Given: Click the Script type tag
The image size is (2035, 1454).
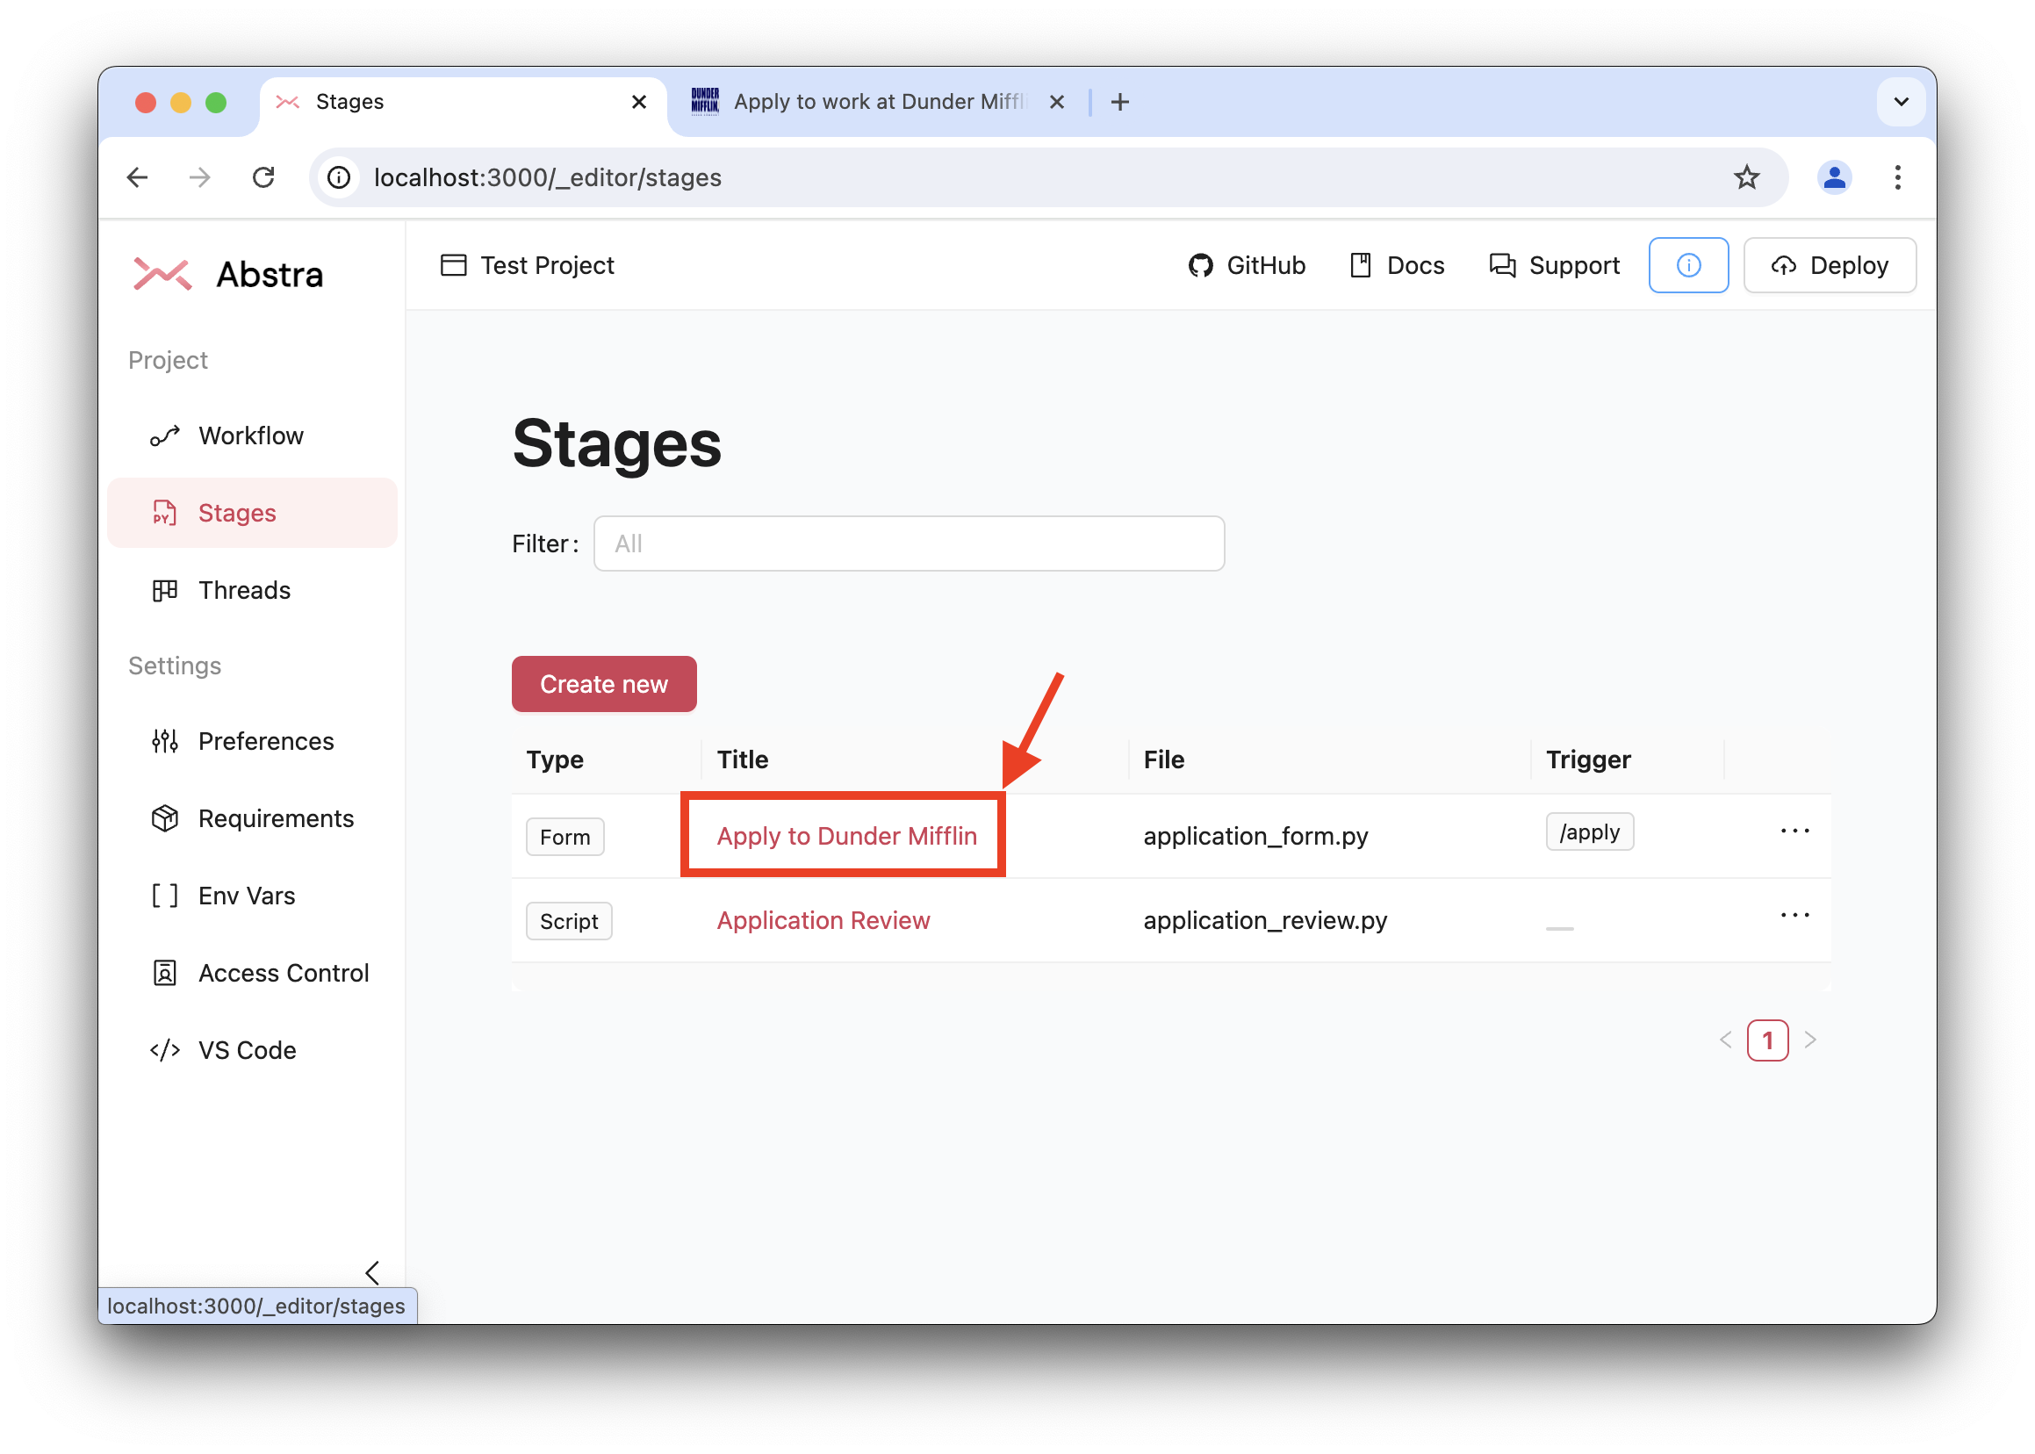Looking at the screenshot, I should click(569, 921).
